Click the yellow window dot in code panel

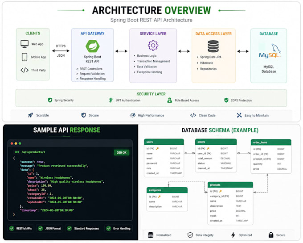(x=16, y=143)
